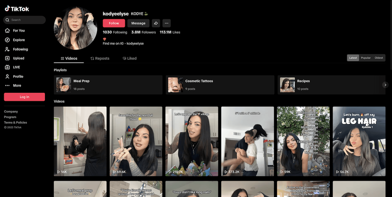The image size is (392, 197).
Task: Go to the Following feed
Action: click(20, 49)
